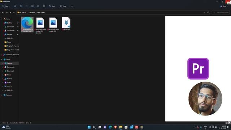Click the Paste icon in toolbar

26,6
